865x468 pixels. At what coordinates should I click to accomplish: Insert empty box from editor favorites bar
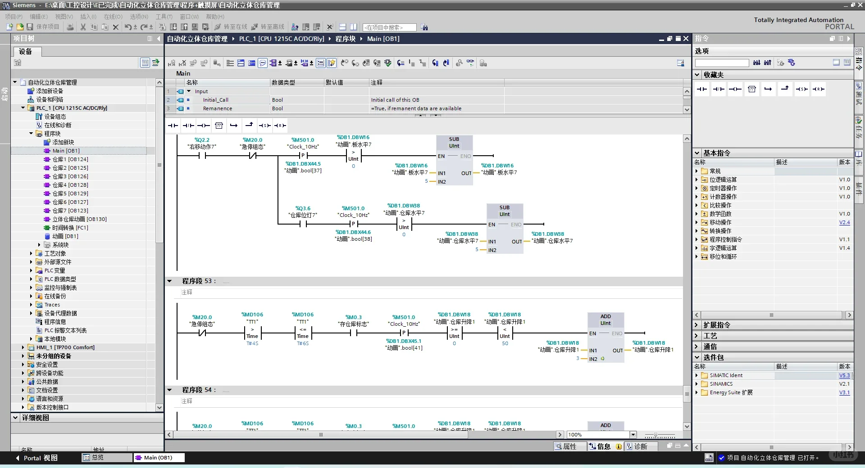pos(219,126)
